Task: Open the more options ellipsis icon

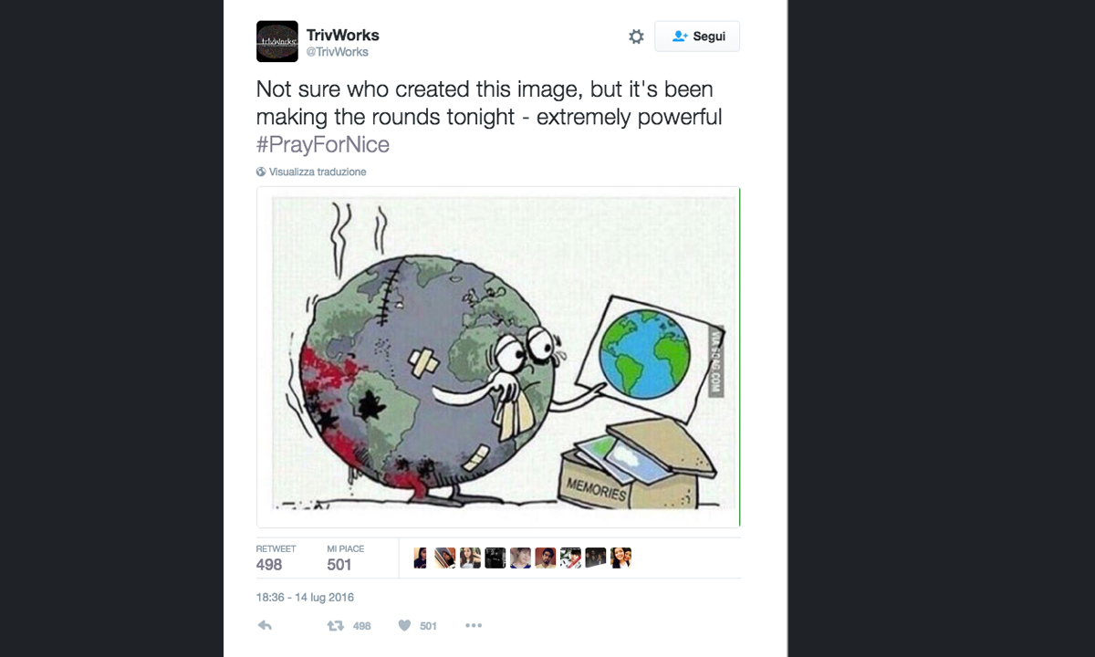Action: click(473, 626)
